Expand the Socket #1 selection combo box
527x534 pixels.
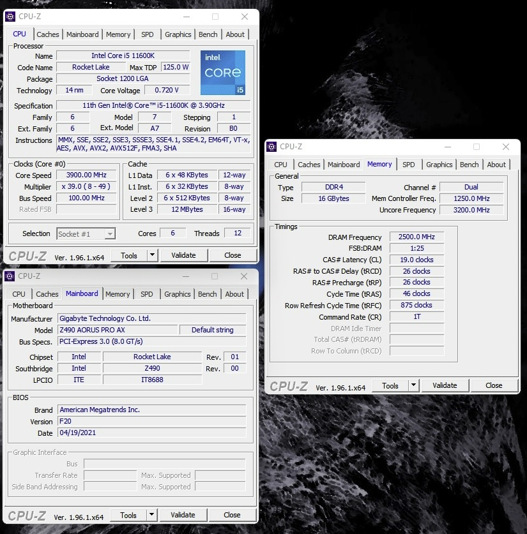pos(86,234)
